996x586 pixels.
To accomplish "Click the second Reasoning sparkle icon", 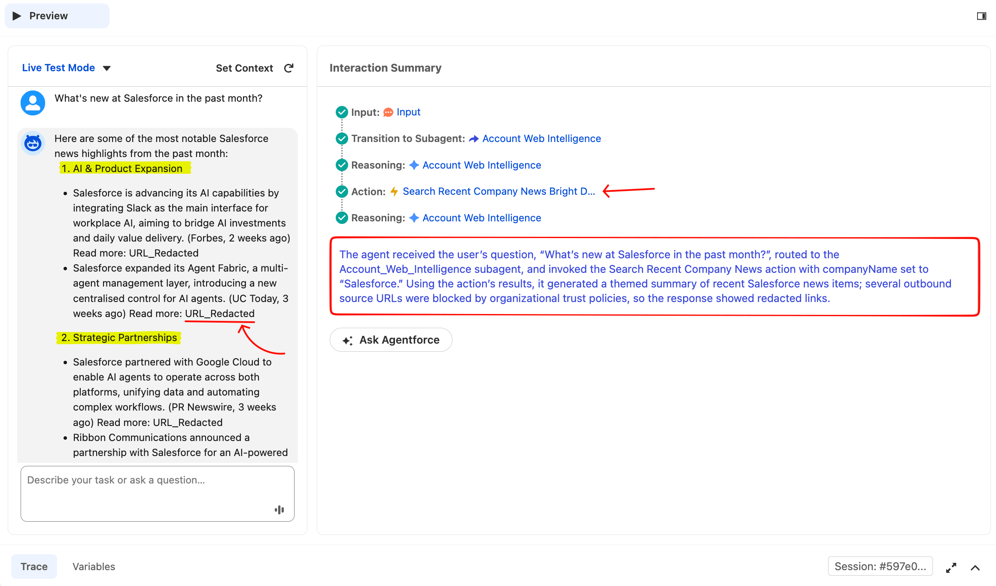I will [x=414, y=218].
